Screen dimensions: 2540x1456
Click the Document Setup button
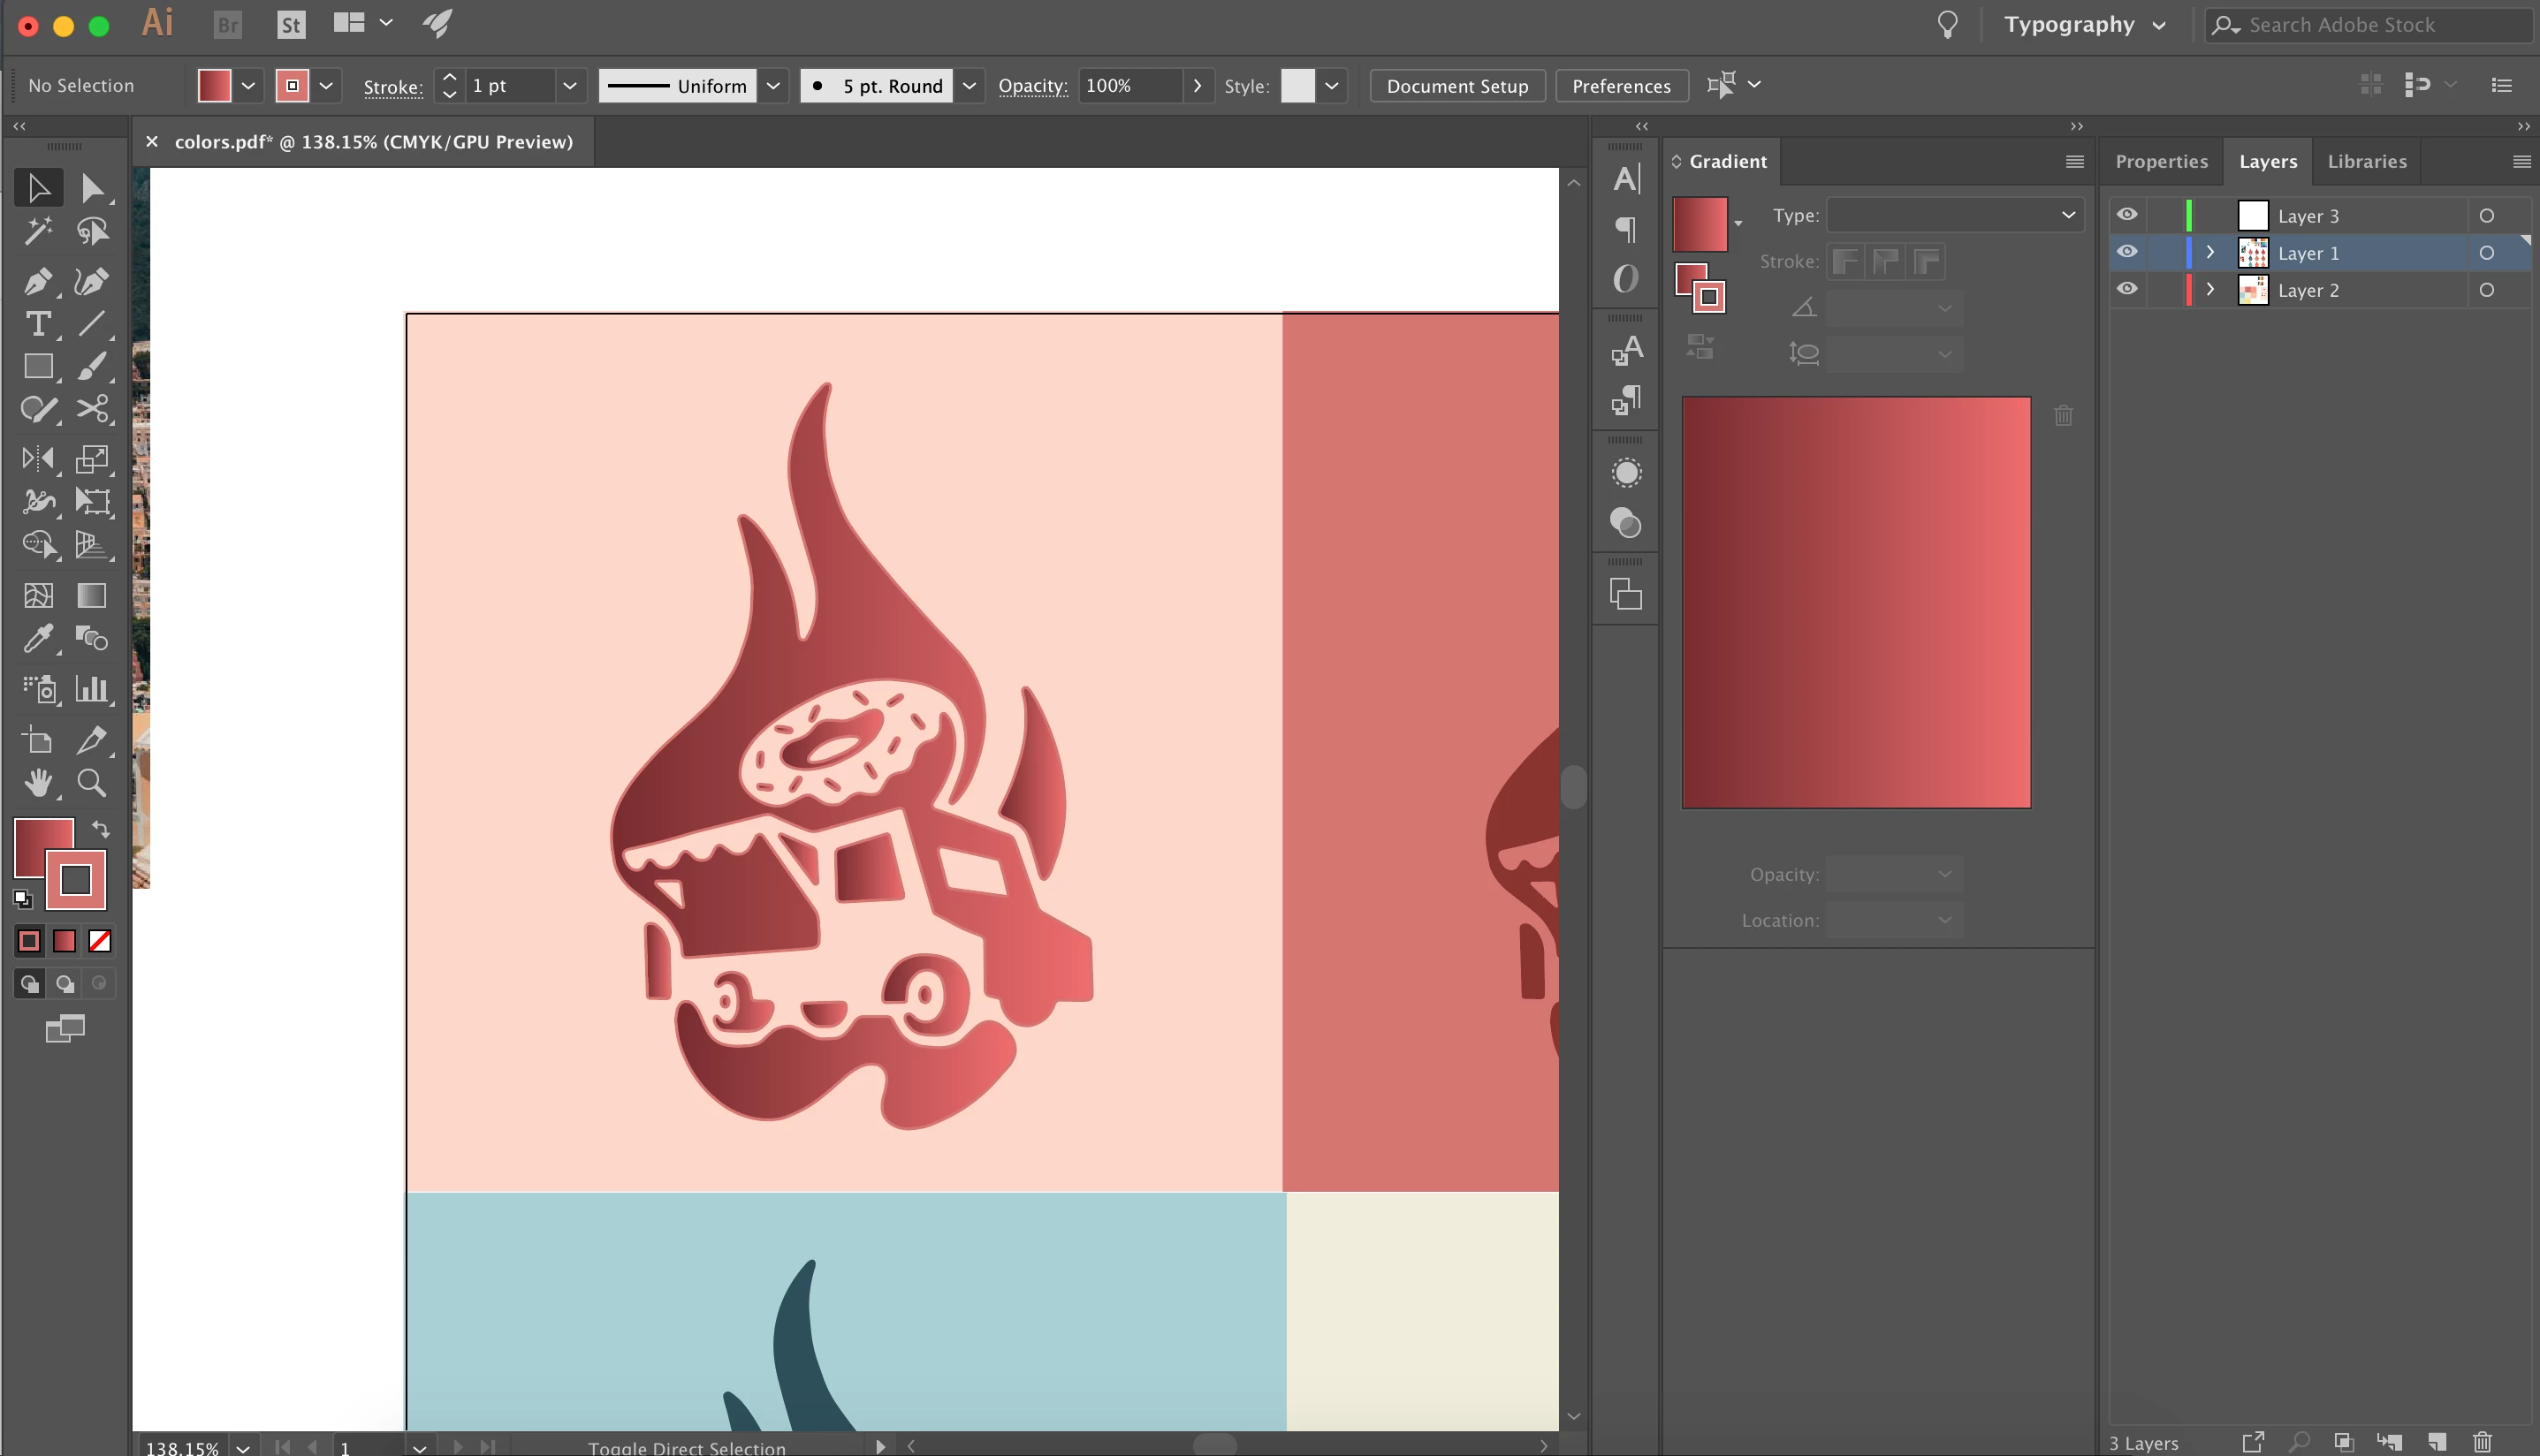pyautogui.click(x=1456, y=86)
